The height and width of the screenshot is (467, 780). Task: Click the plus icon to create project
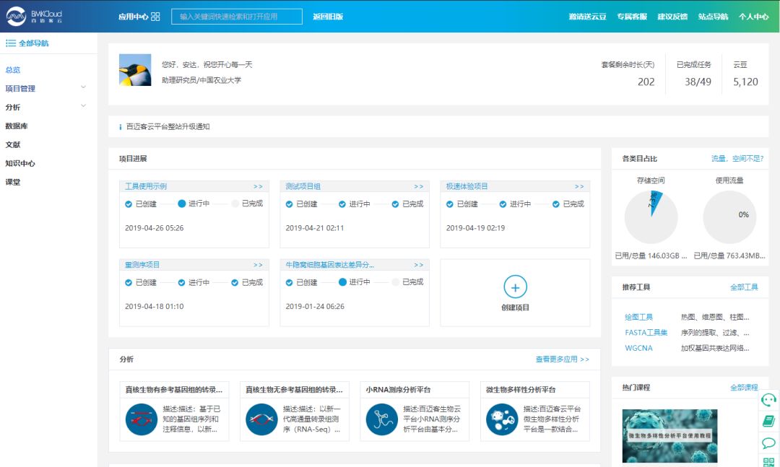pyautogui.click(x=515, y=287)
